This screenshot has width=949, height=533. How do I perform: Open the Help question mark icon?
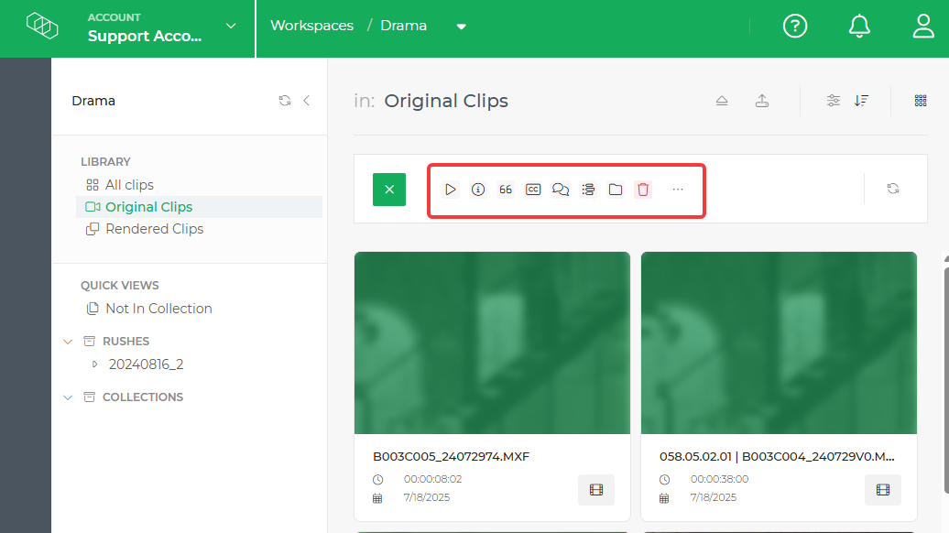point(795,26)
